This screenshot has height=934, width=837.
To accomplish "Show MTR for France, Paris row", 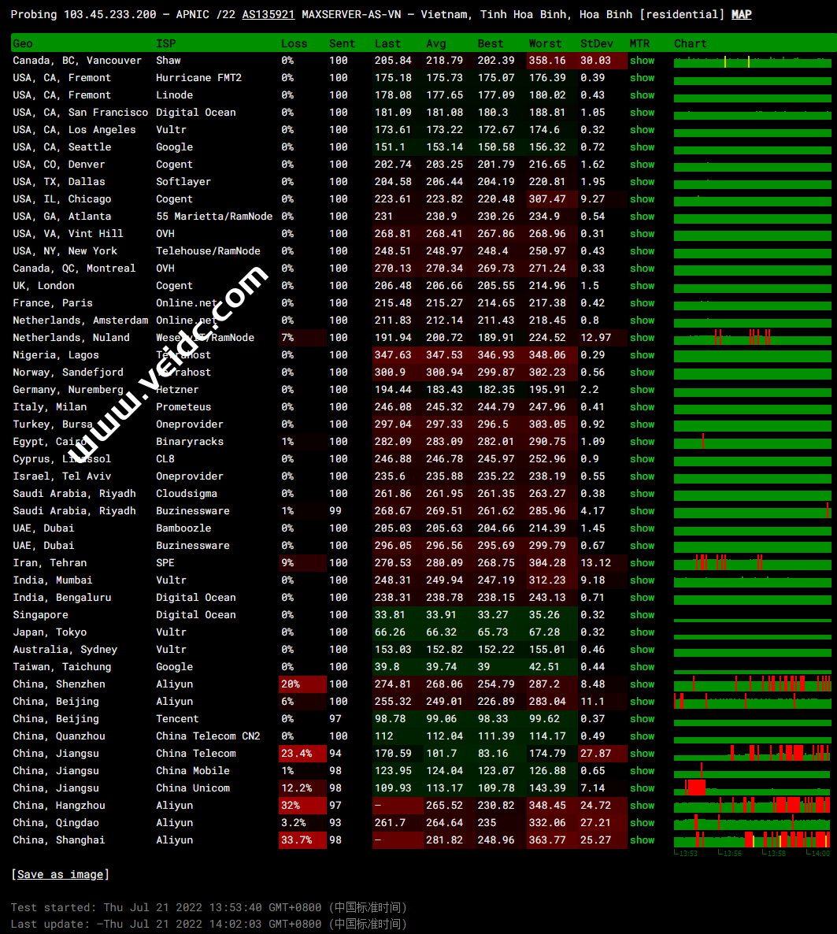I will [x=643, y=303].
